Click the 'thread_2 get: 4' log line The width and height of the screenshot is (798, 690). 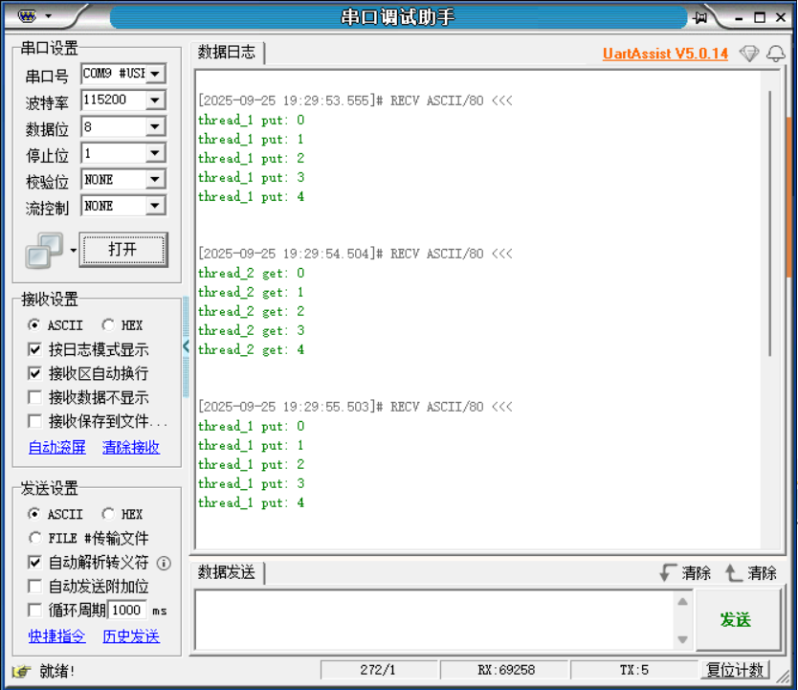[x=252, y=350]
